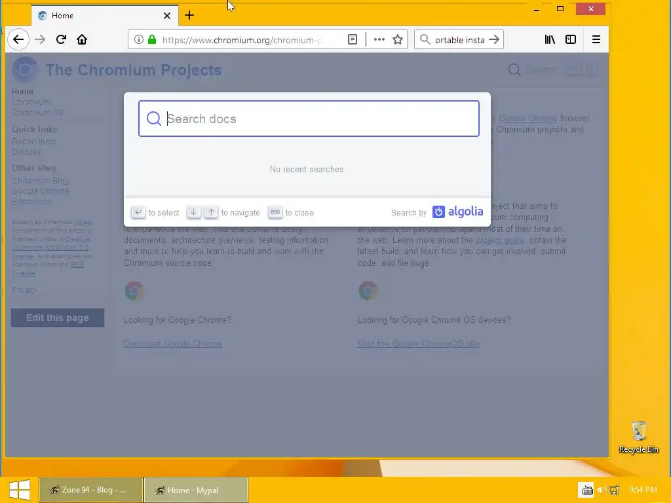Open the hamburger application menu
This screenshot has width=671, height=503.
click(x=596, y=39)
